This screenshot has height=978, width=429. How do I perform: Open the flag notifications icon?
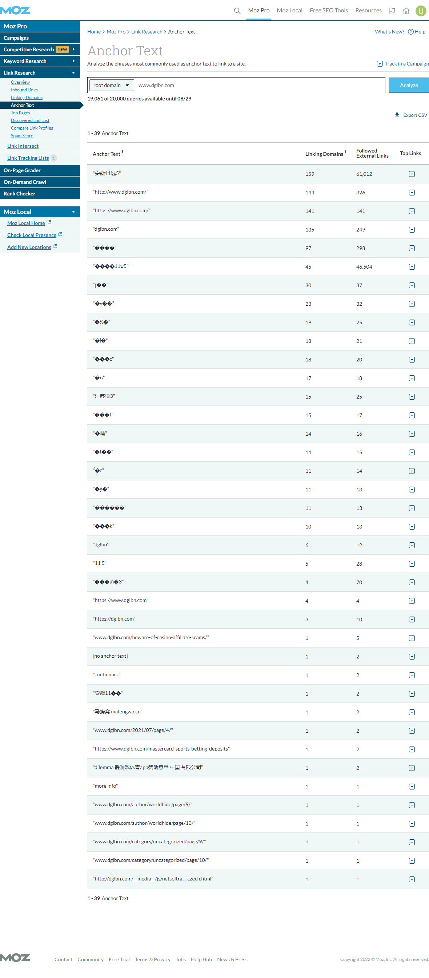pos(392,11)
